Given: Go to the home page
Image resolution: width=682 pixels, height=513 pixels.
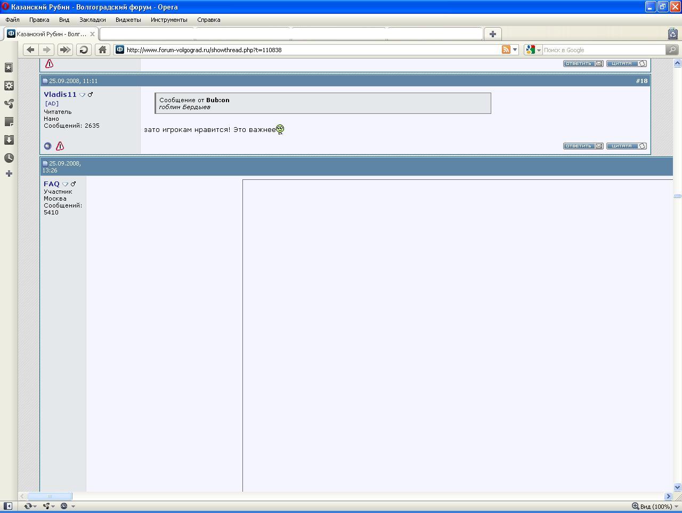Looking at the screenshot, I should tap(102, 49).
